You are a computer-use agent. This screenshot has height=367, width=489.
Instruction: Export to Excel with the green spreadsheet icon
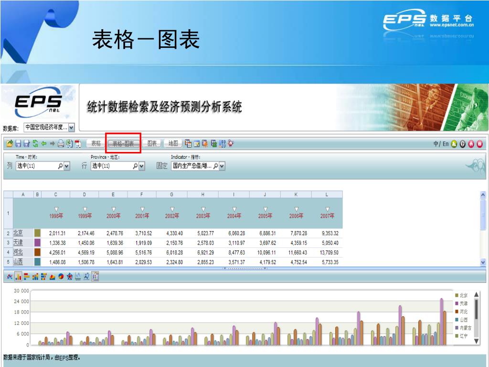point(69,143)
